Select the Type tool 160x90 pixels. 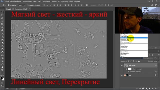click(2, 58)
